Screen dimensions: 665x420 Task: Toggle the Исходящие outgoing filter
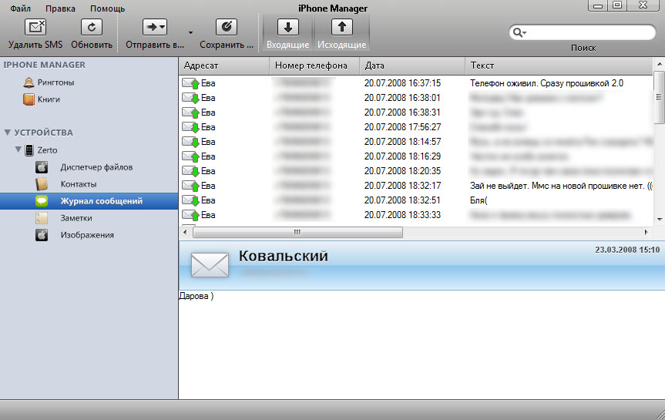click(342, 32)
